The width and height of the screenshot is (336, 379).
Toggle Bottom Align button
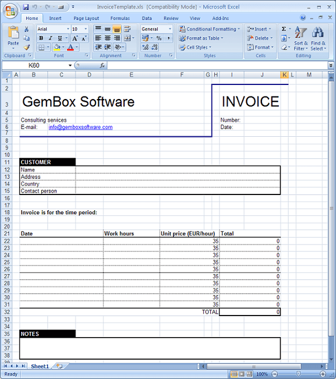coord(117,29)
